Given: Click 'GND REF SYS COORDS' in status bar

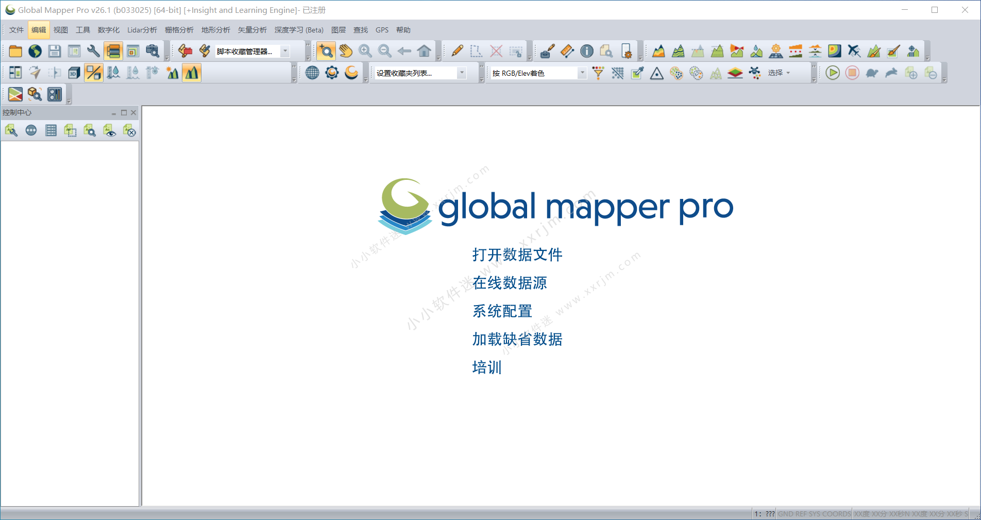Looking at the screenshot, I should 814,514.
